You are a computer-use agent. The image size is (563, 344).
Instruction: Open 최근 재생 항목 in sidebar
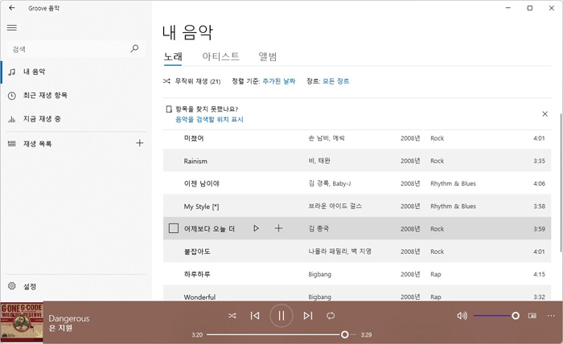tap(76, 96)
